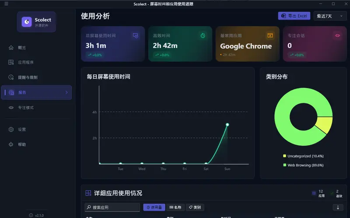Export report using 导出 Excel button
Screen dimensions: 350x218
pos(294,16)
